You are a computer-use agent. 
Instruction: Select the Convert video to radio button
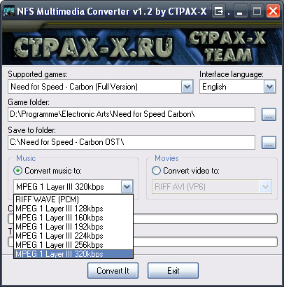(x=156, y=171)
